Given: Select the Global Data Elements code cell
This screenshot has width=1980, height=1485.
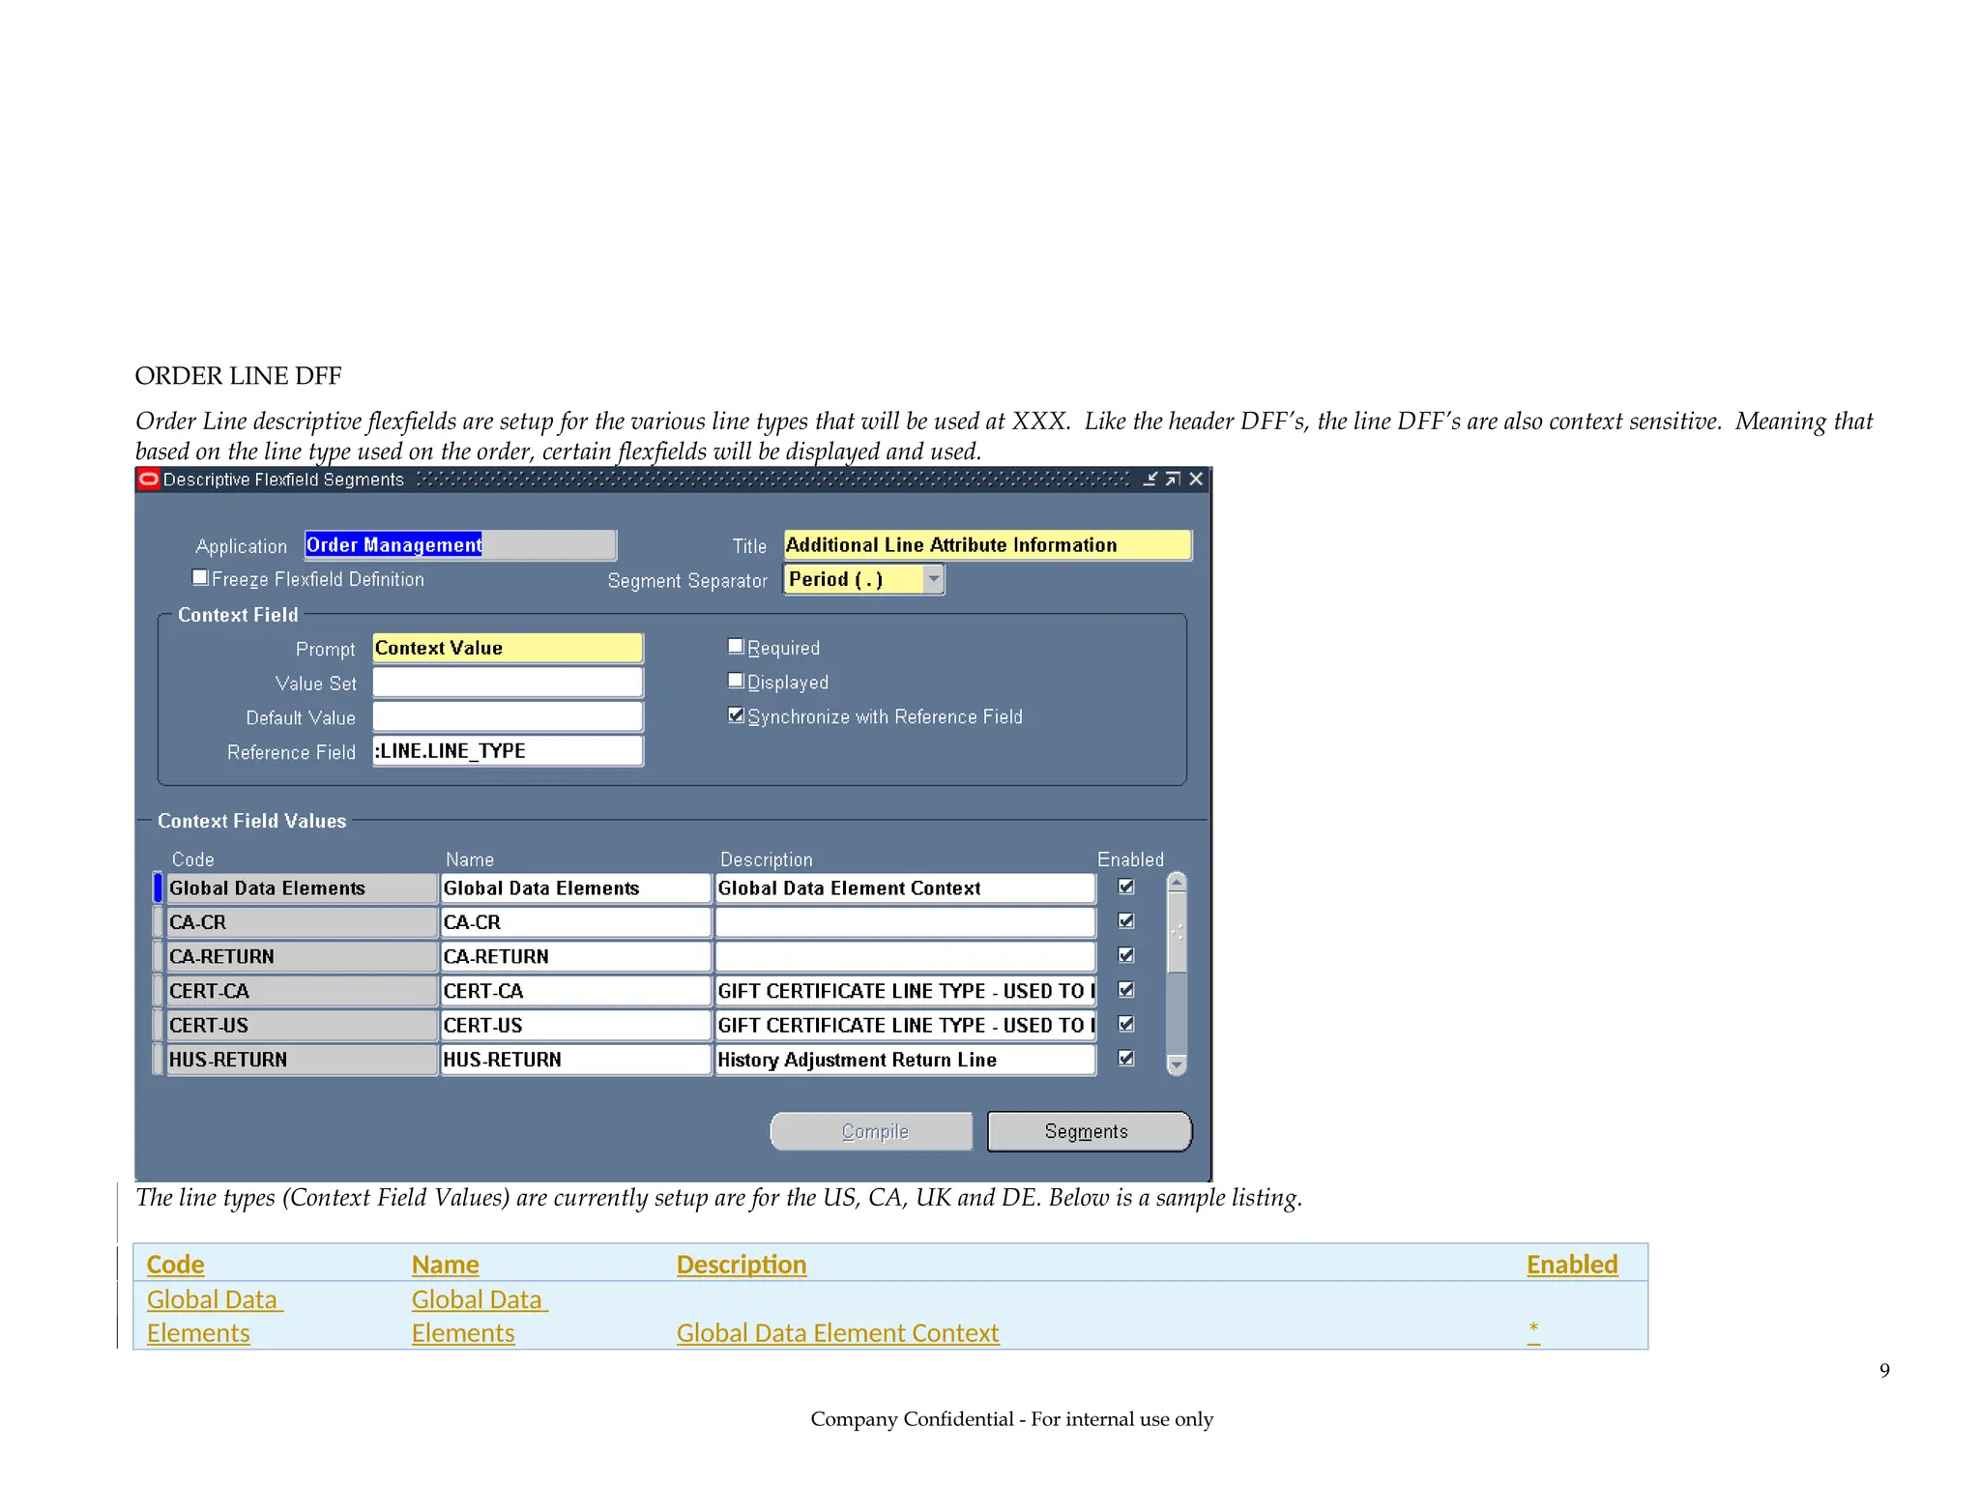Looking at the screenshot, I should click(x=302, y=888).
